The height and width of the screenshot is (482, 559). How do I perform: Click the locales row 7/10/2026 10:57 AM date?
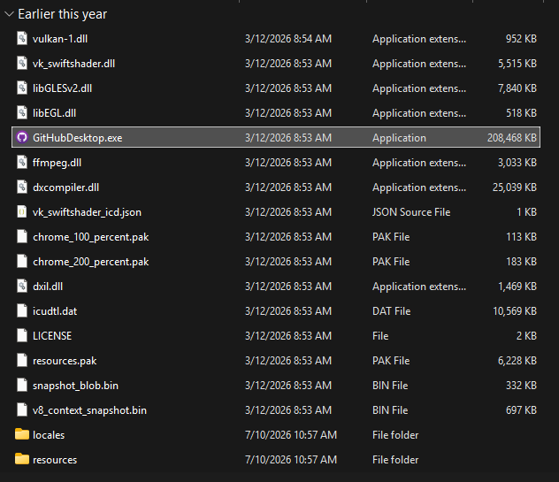(291, 435)
